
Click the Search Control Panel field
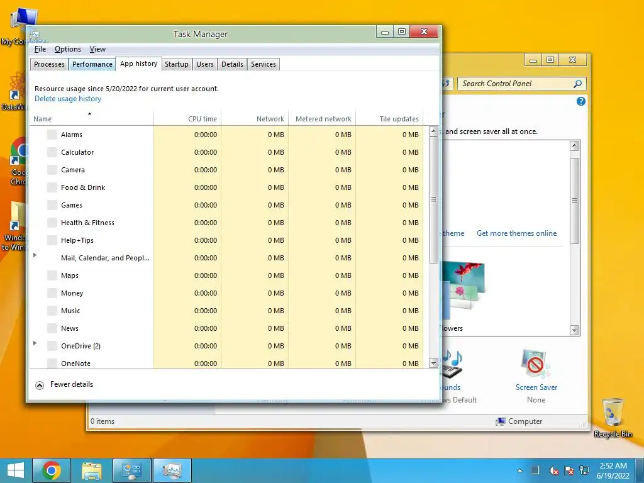tap(521, 84)
